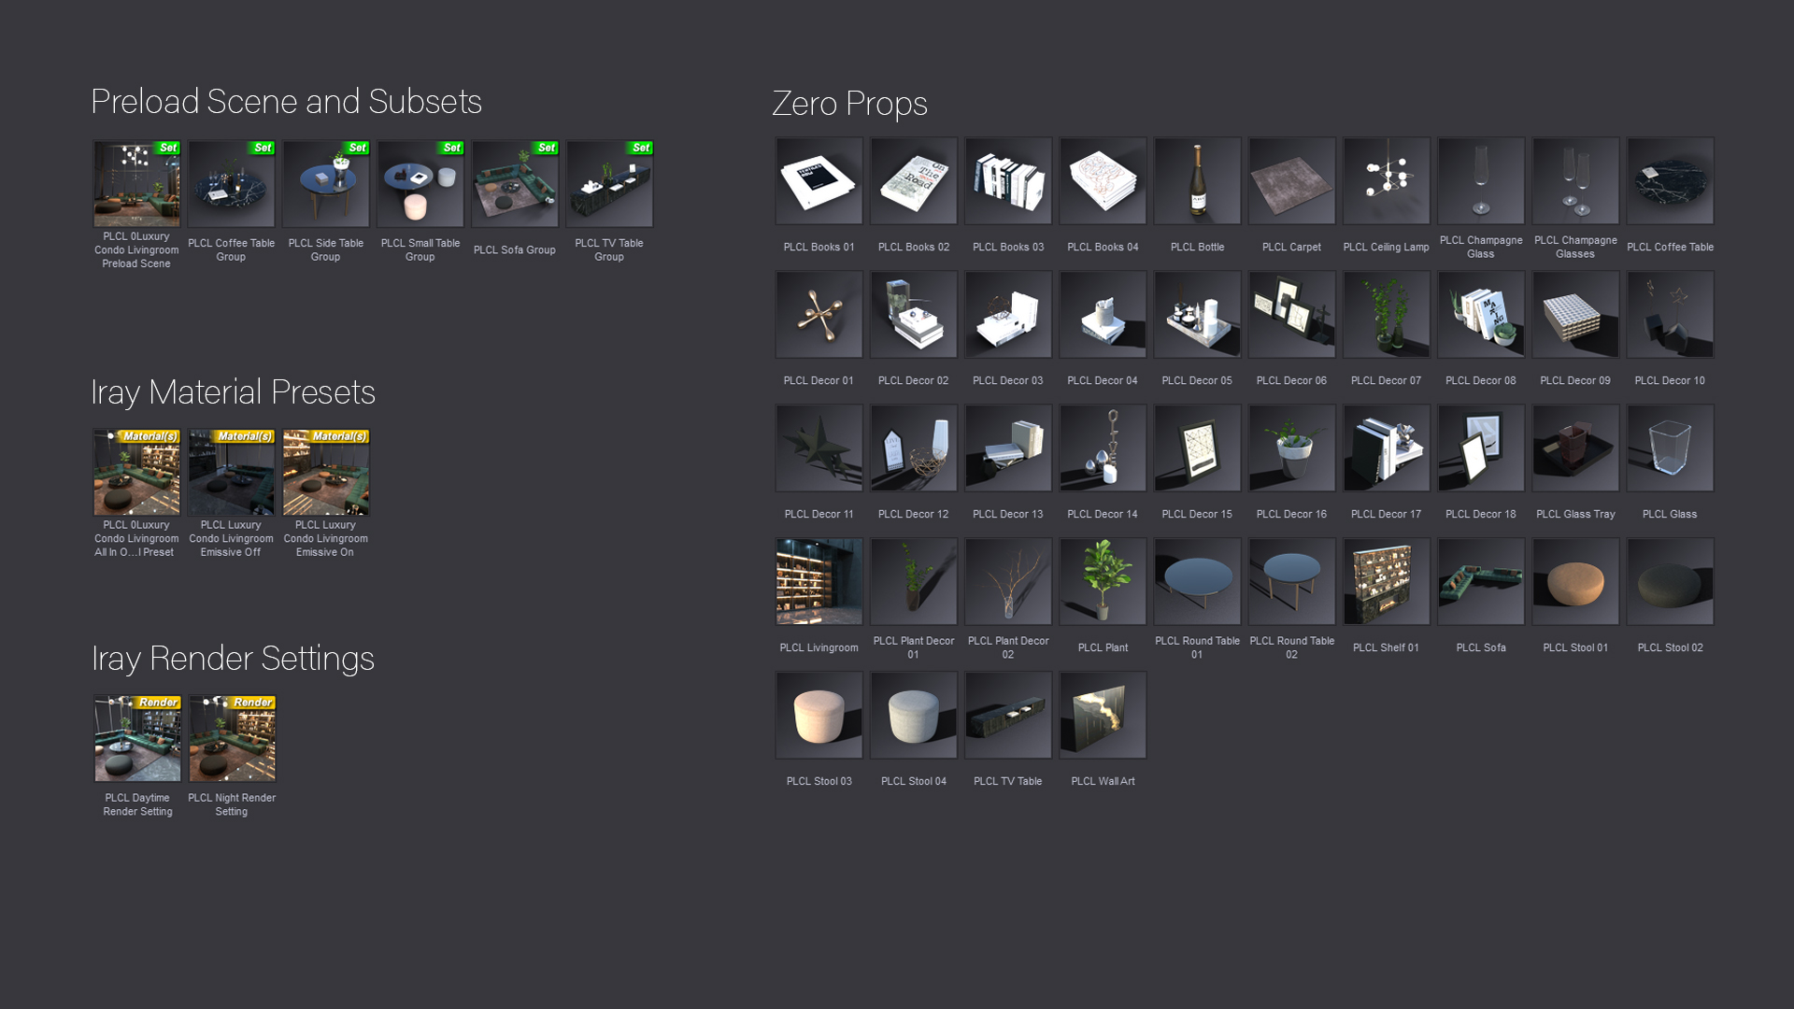The width and height of the screenshot is (1794, 1009).
Task: Choose the PLCL Stool 01 prop icon
Action: click(1575, 582)
